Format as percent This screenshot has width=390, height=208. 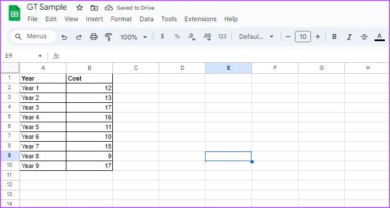click(x=177, y=37)
